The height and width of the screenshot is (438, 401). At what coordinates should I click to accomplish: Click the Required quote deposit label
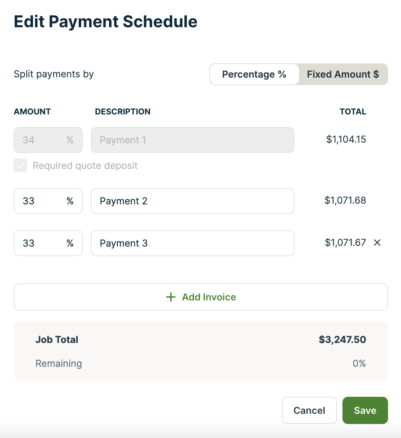coord(85,166)
